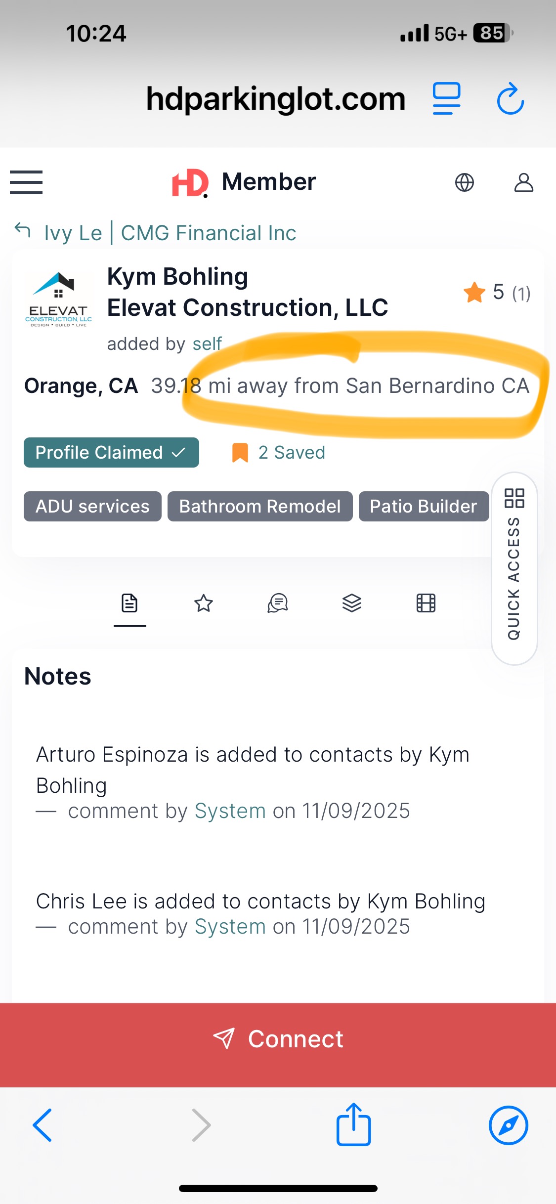Open Safari share sheet icon
The width and height of the screenshot is (556, 1204).
[x=353, y=1125]
